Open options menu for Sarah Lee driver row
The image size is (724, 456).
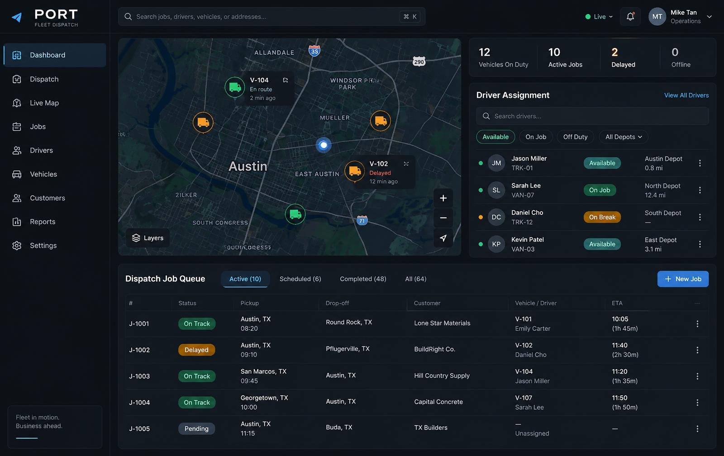pyautogui.click(x=700, y=190)
